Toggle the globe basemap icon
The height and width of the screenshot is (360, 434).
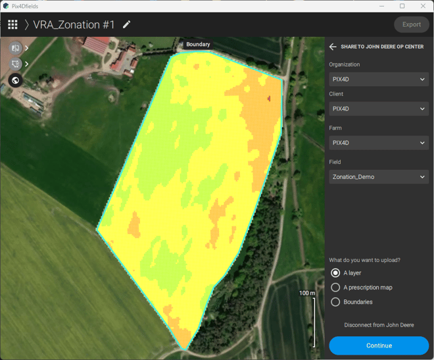coord(15,81)
